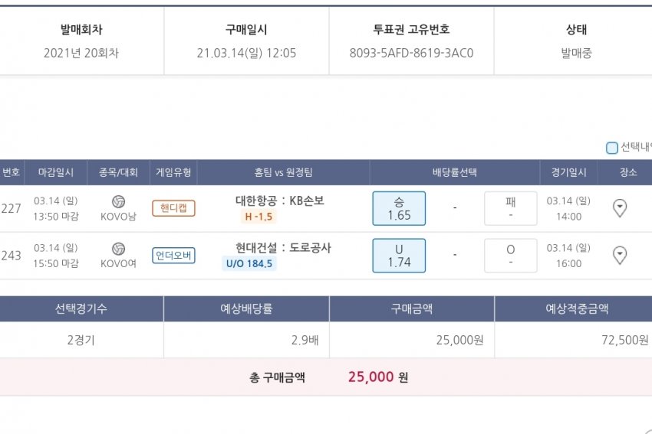Image resolution: width=652 pixels, height=434 pixels.
Task: Click the 배당률선택 column header
Action: click(454, 172)
